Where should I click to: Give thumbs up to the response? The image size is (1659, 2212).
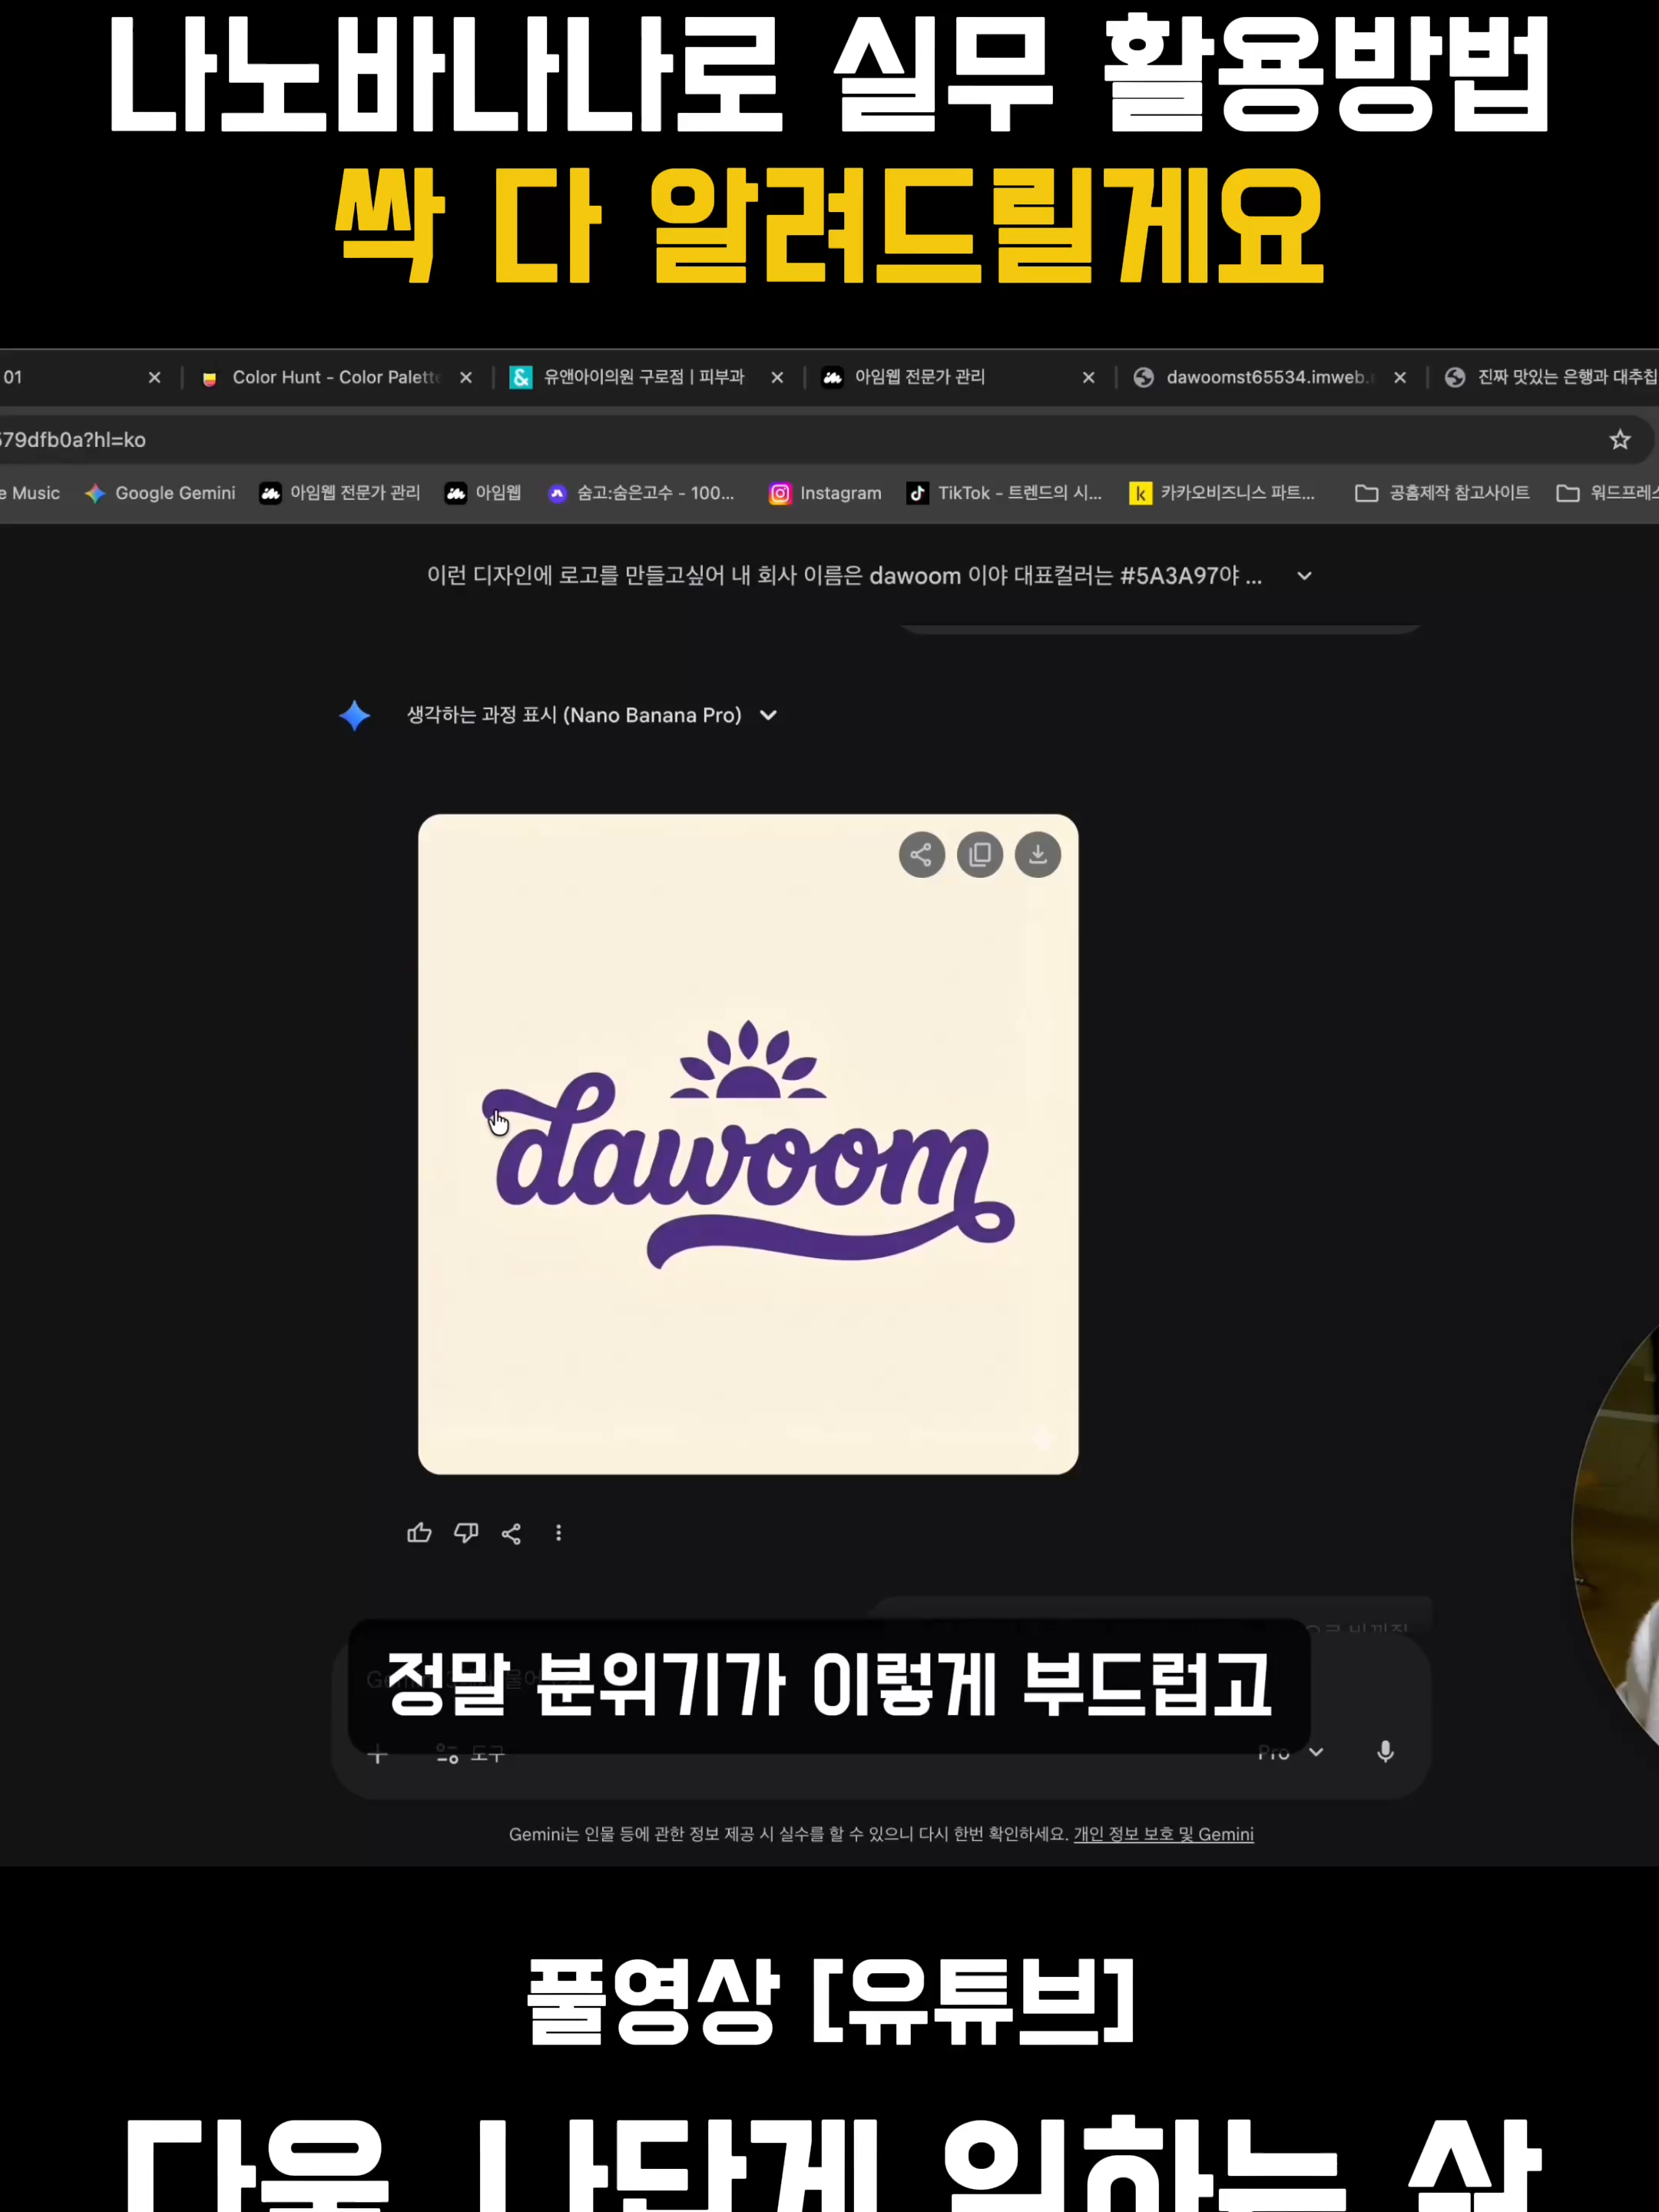[x=419, y=1533]
